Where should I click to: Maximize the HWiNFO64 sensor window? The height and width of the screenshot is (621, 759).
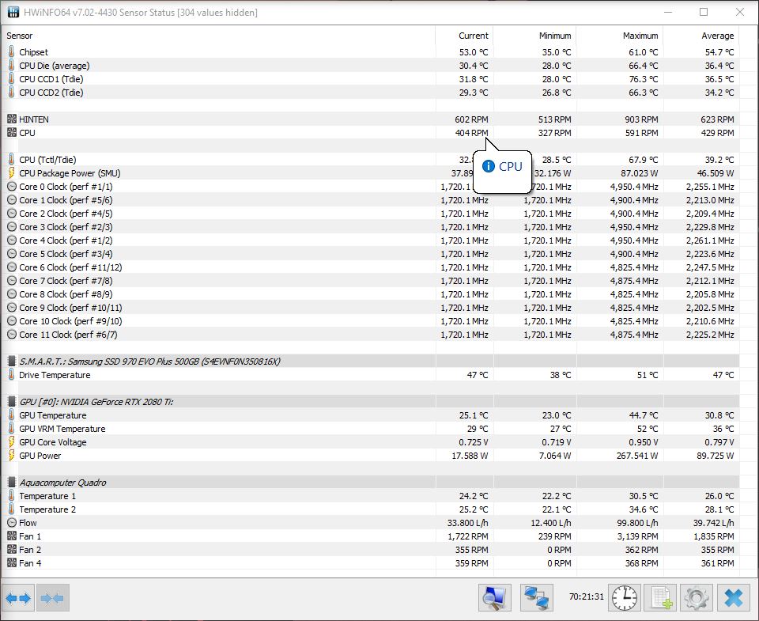click(704, 12)
